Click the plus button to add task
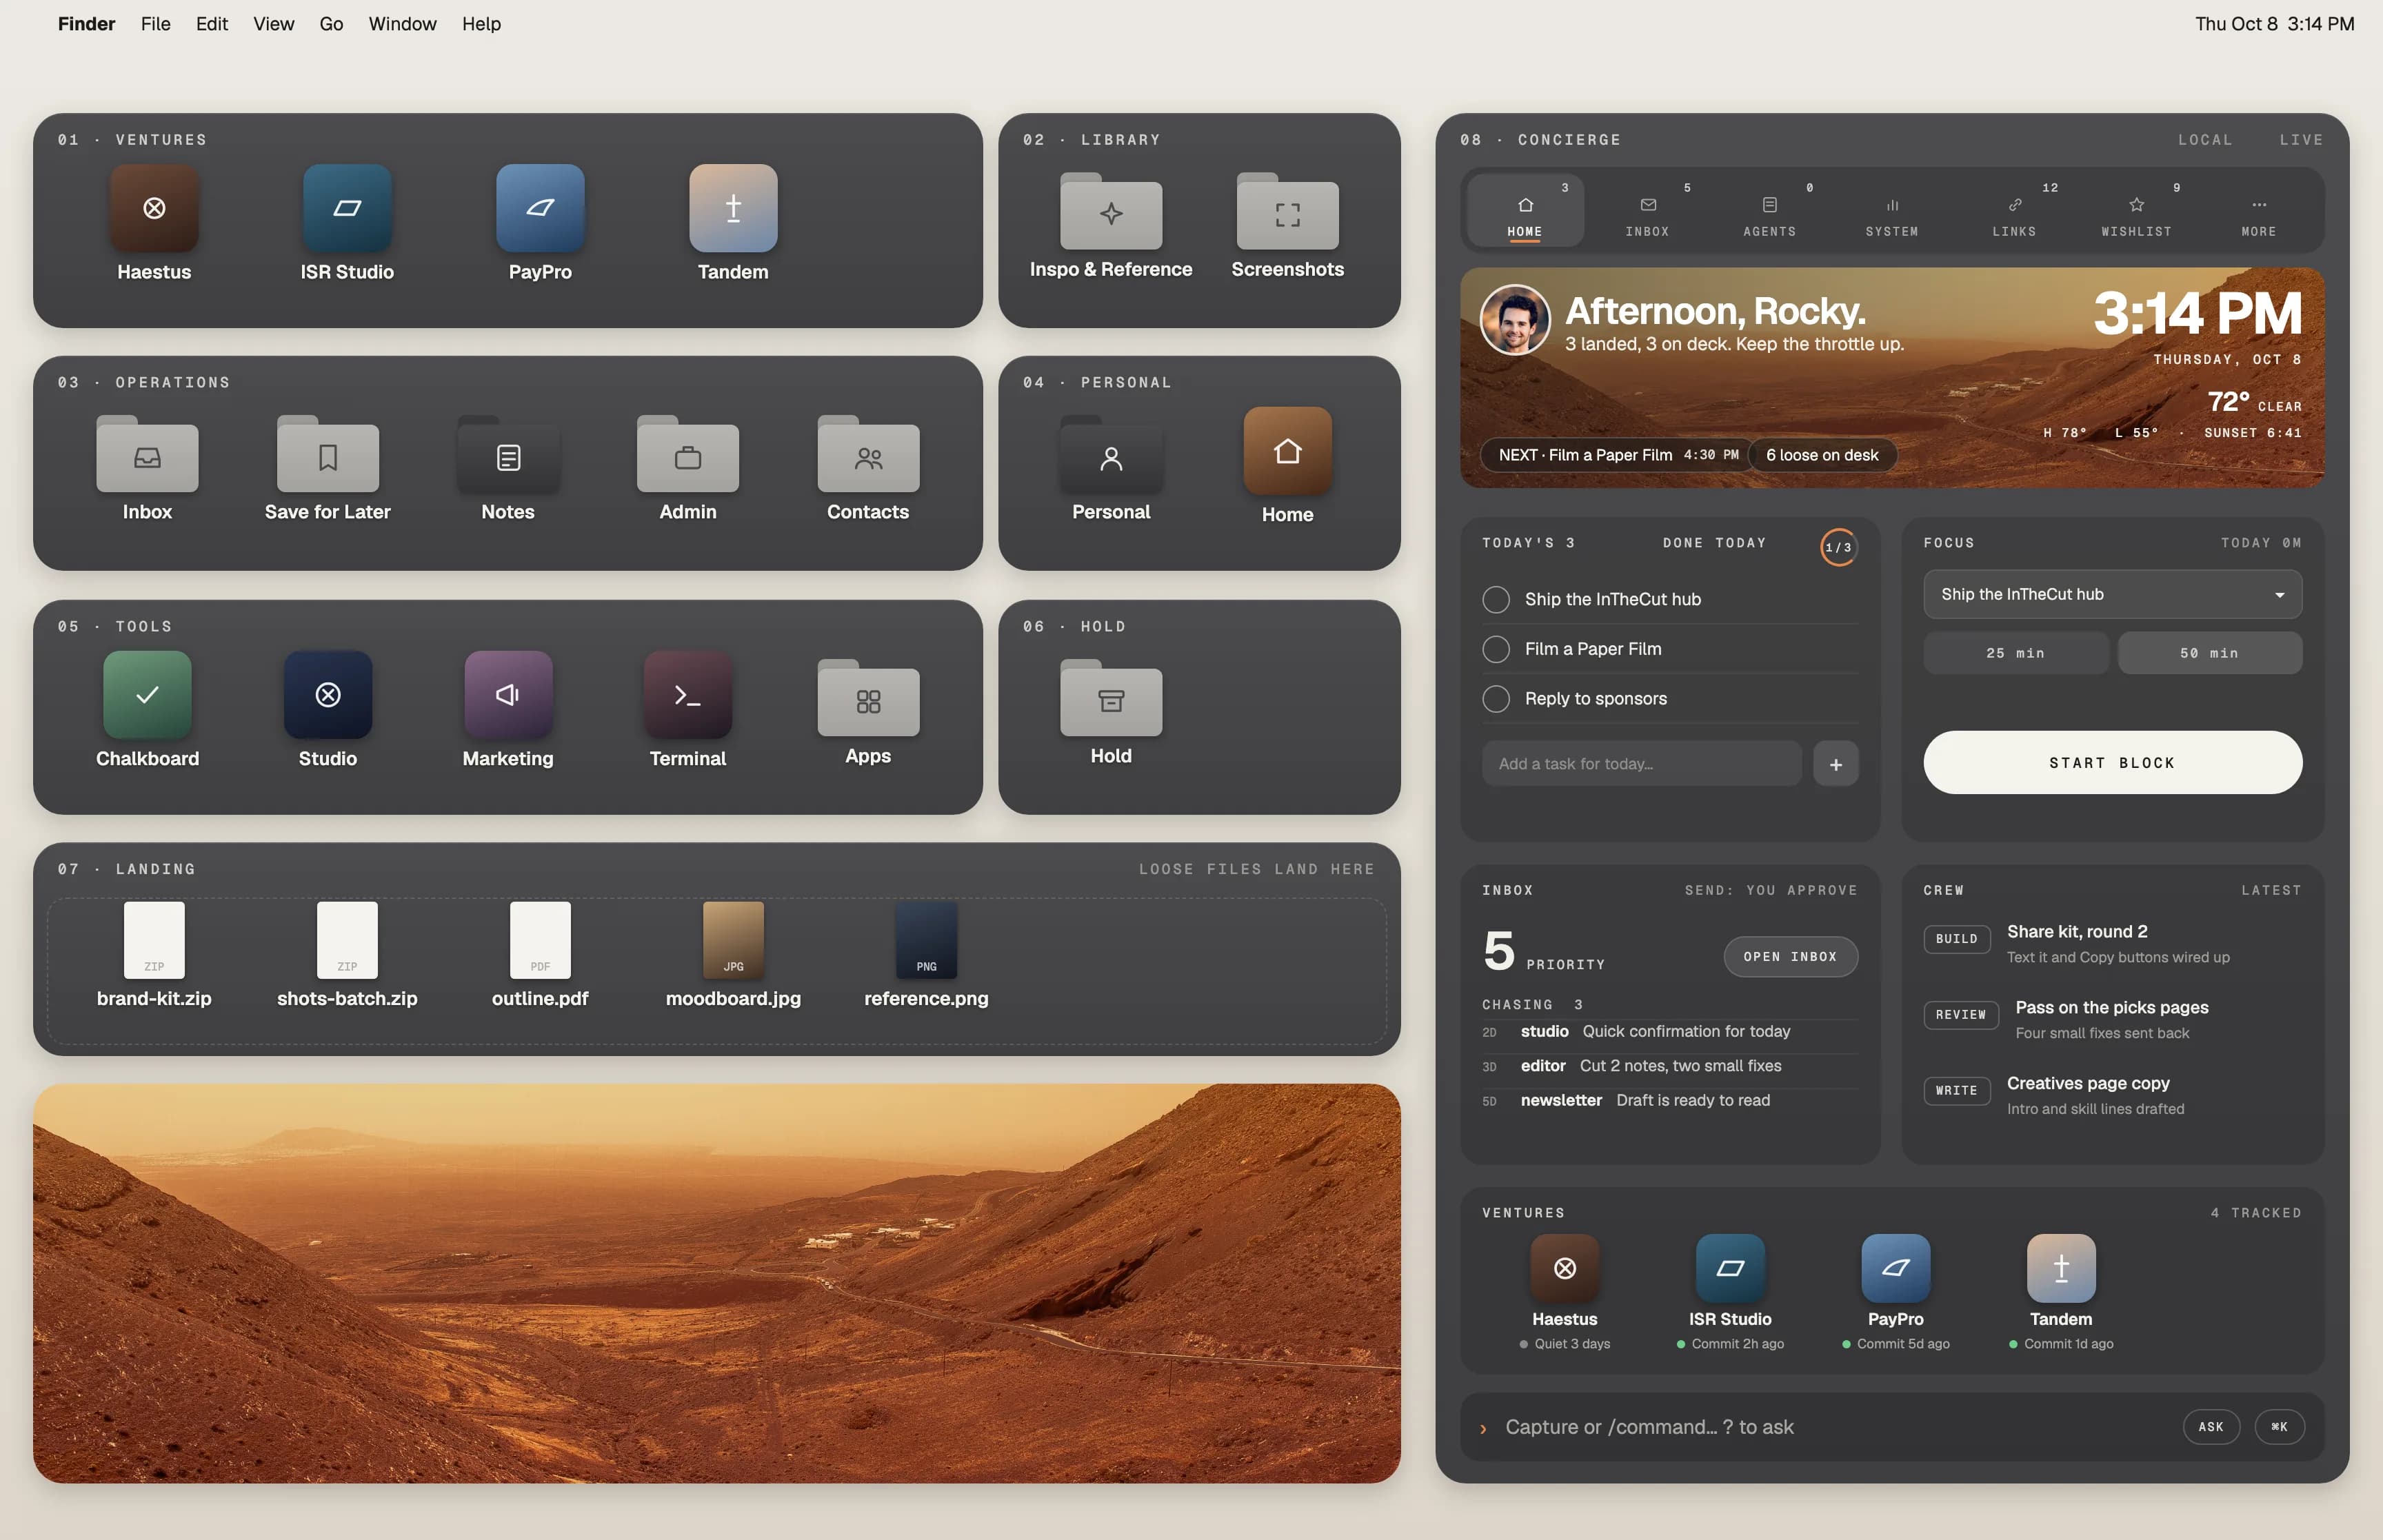 click(1836, 764)
